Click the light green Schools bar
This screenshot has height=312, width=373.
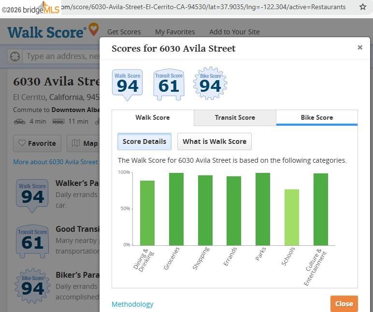(292, 217)
